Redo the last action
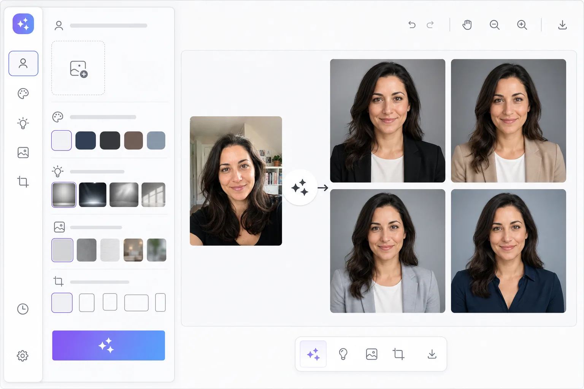The height and width of the screenshot is (389, 584). pyautogui.click(x=430, y=25)
